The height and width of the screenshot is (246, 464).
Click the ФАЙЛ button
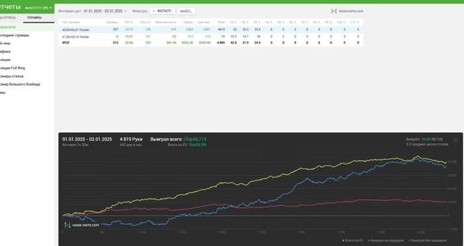point(186,11)
